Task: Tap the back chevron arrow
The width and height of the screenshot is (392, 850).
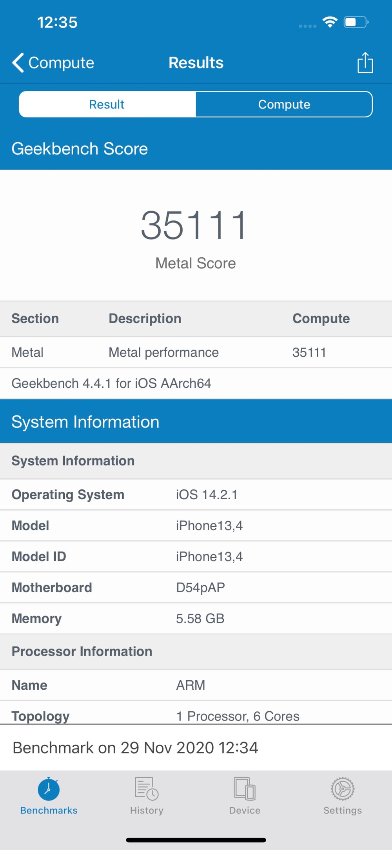Action: pos(18,63)
